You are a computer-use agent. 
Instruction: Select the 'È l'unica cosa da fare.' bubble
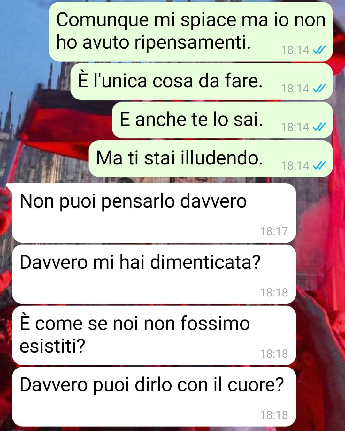tap(202, 81)
